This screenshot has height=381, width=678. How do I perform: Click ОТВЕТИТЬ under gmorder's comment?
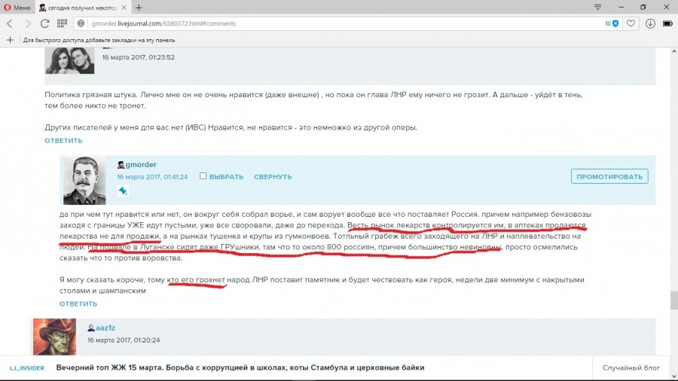coord(78,303)
